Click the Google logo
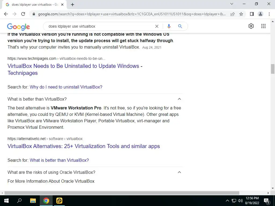Screen dimensions: 275x206 (x=19, y=27)
